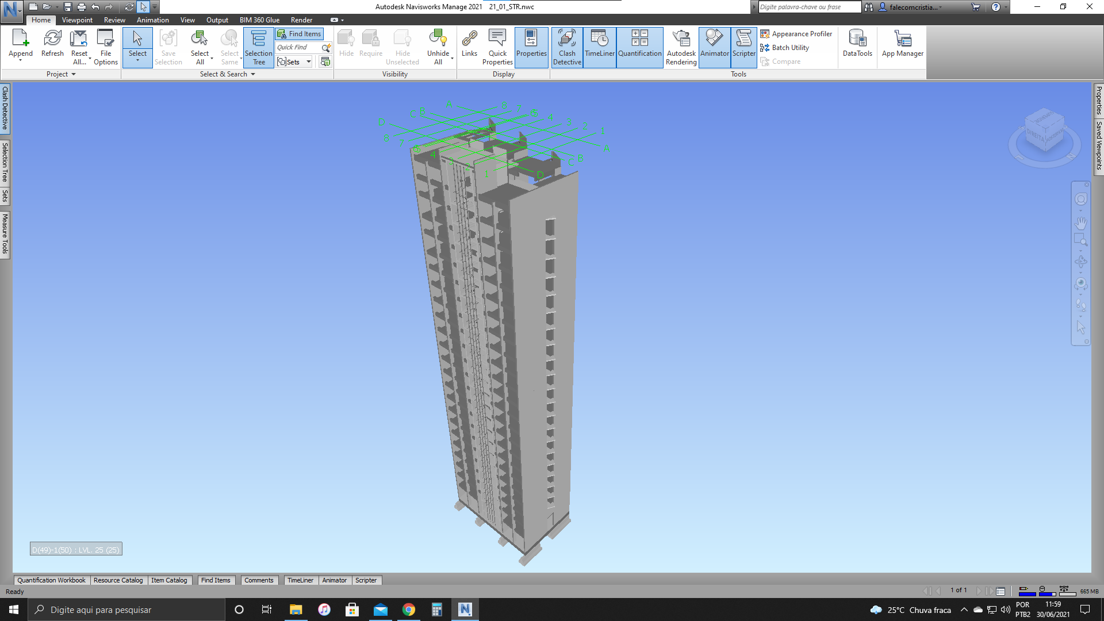
Task: Open the Clash Detective tool
Action: pyautogui.click(x=567, y=47)
